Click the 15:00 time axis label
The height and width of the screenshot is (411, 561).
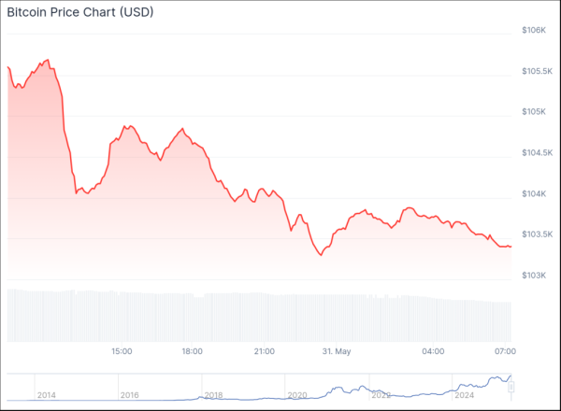[121, 351]
